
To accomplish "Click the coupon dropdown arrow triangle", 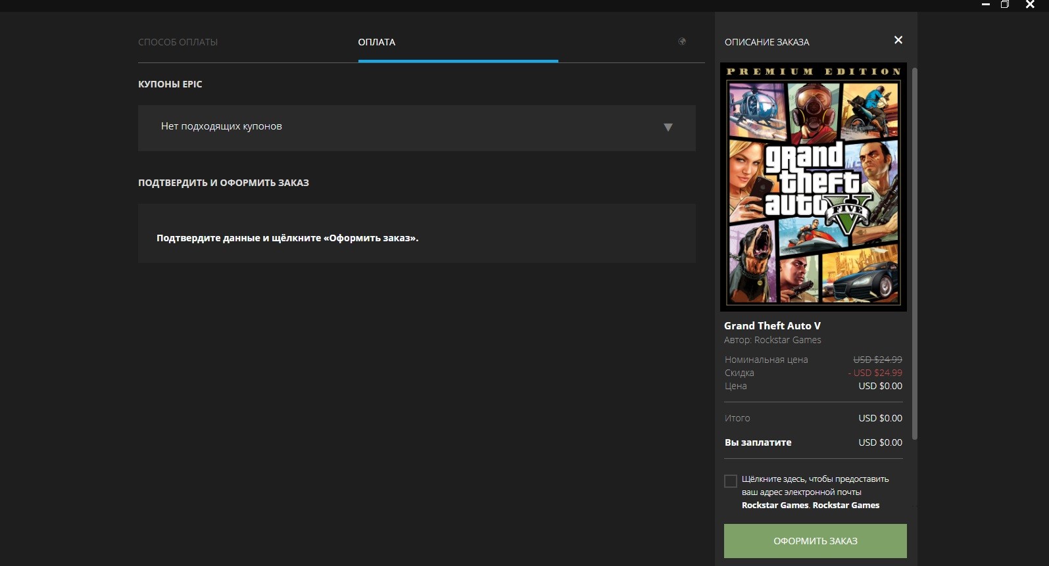I will coord(668,128).
